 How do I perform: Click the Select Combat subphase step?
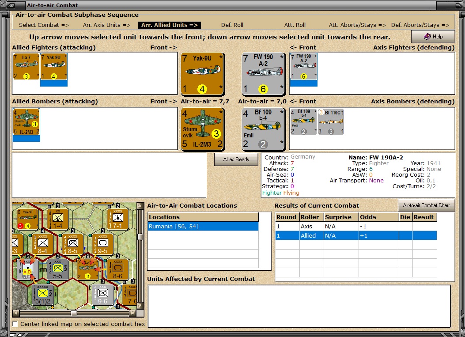pyautogui.click(x=44, y=25)
